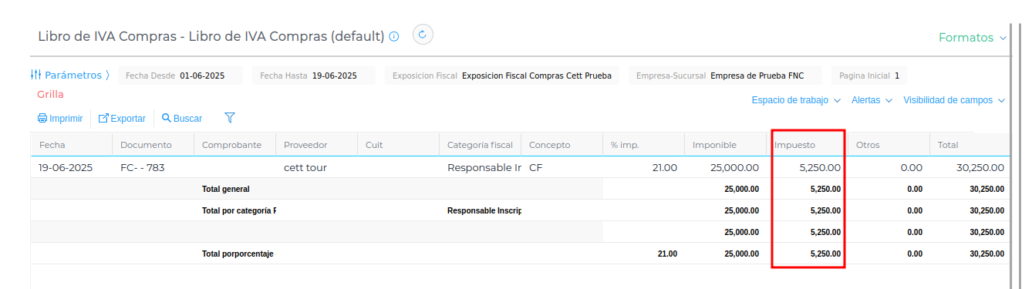Select the FC- - 783 document row

[520, 167]
